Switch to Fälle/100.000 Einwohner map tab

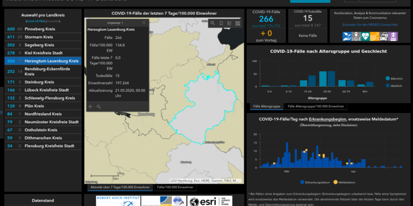click(x=175, y=187)
